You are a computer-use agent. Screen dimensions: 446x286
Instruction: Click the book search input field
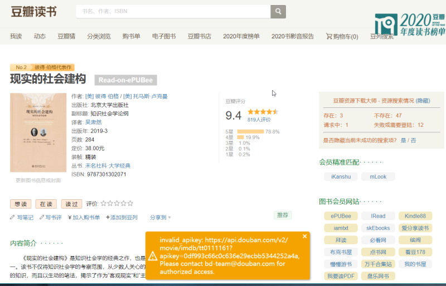173,11
